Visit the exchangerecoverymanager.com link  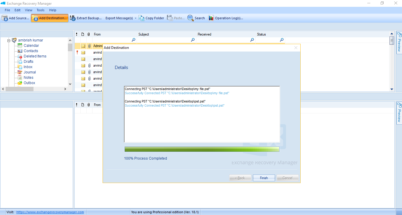[x=50, y=212]
